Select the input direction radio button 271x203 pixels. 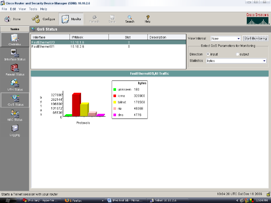pyautogui.click(x=208, y=54)
